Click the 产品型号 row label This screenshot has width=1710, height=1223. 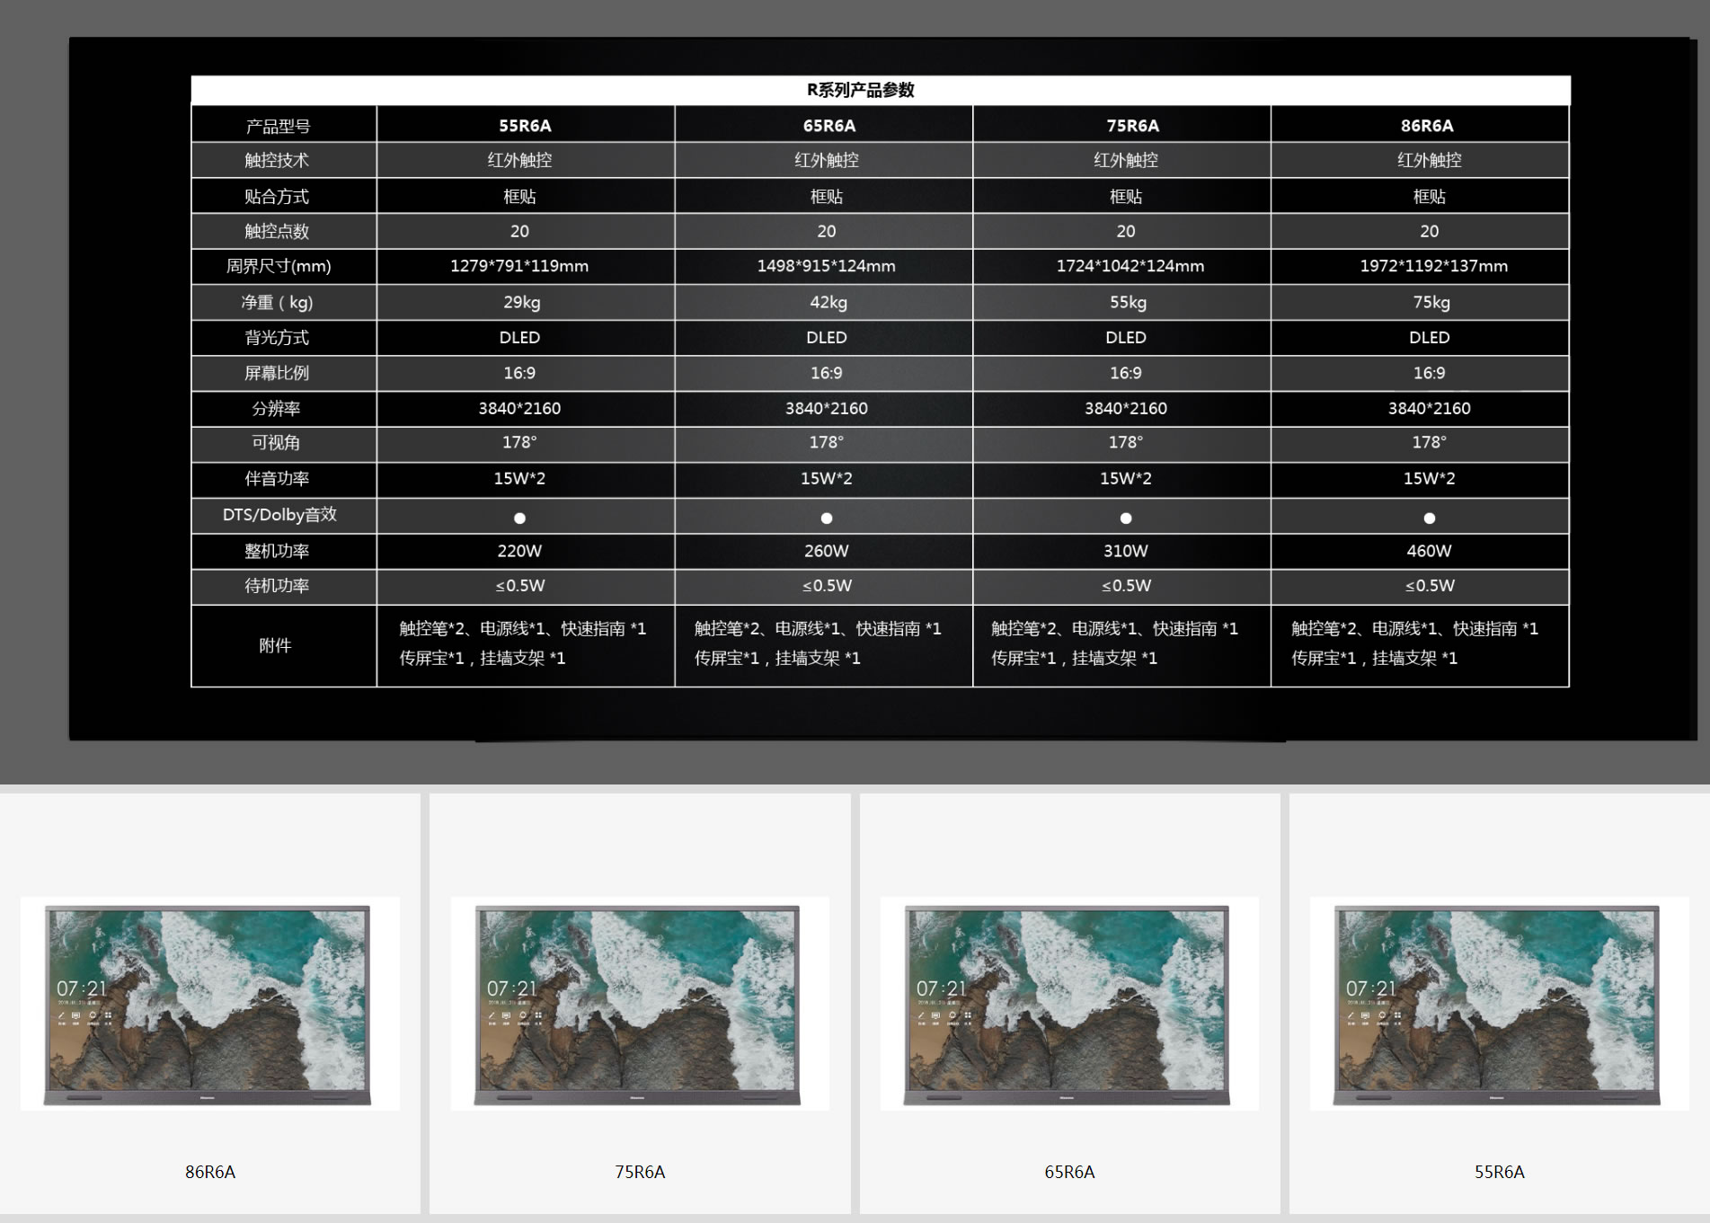[x=278, y=127]
